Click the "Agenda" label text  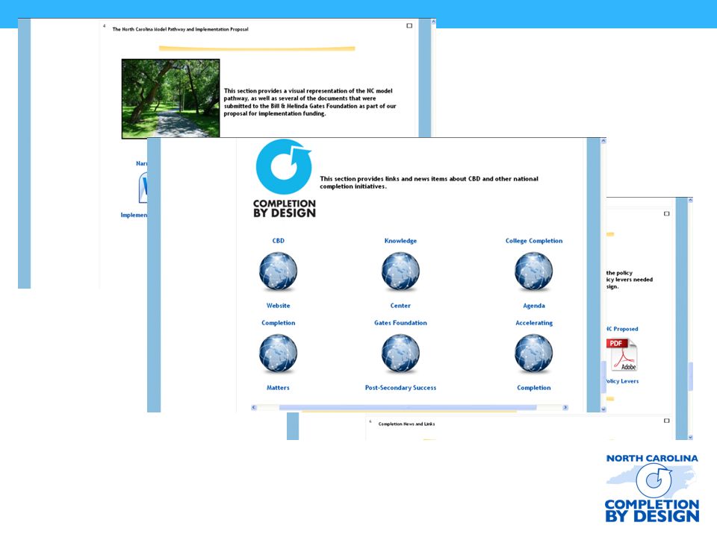point(533,306)
